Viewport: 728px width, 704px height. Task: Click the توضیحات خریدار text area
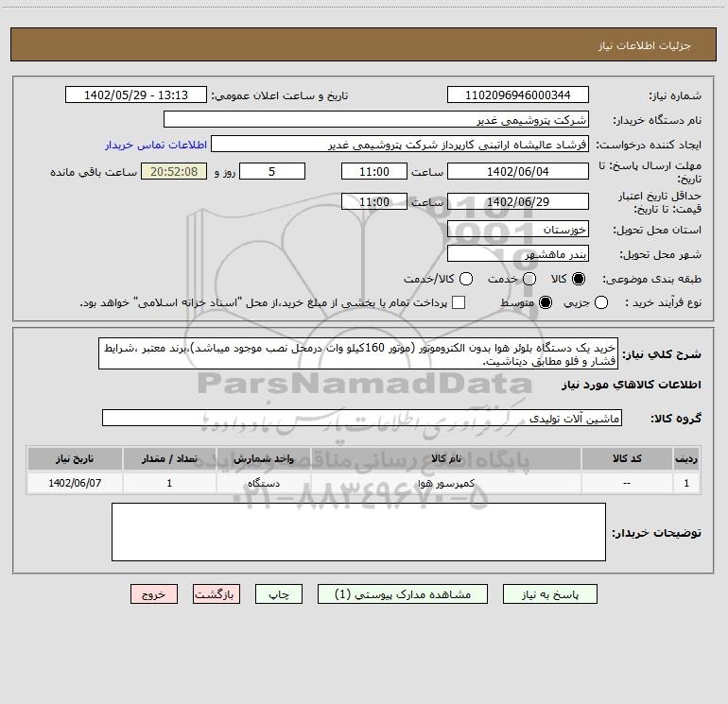[359, 531]
